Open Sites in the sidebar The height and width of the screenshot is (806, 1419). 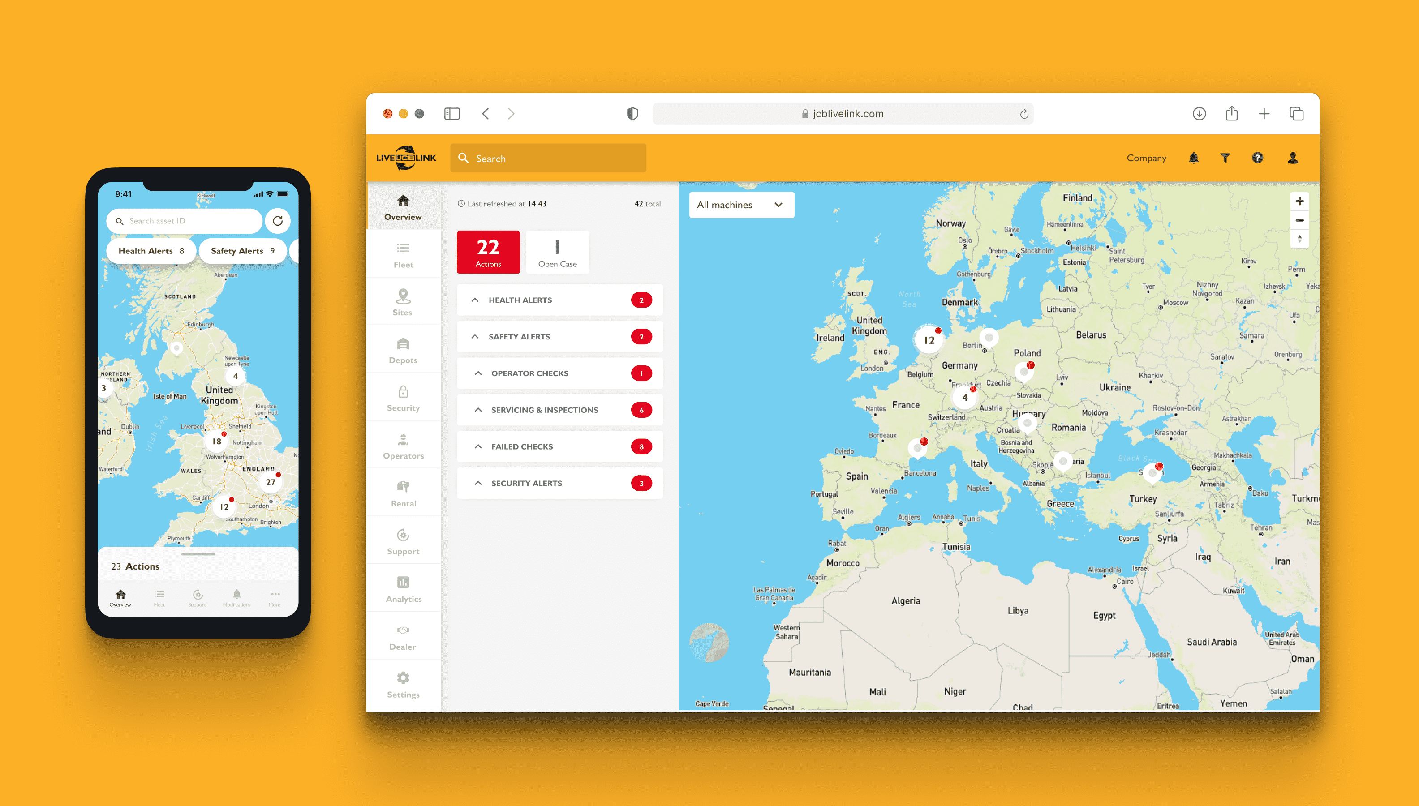coord(403,303)
